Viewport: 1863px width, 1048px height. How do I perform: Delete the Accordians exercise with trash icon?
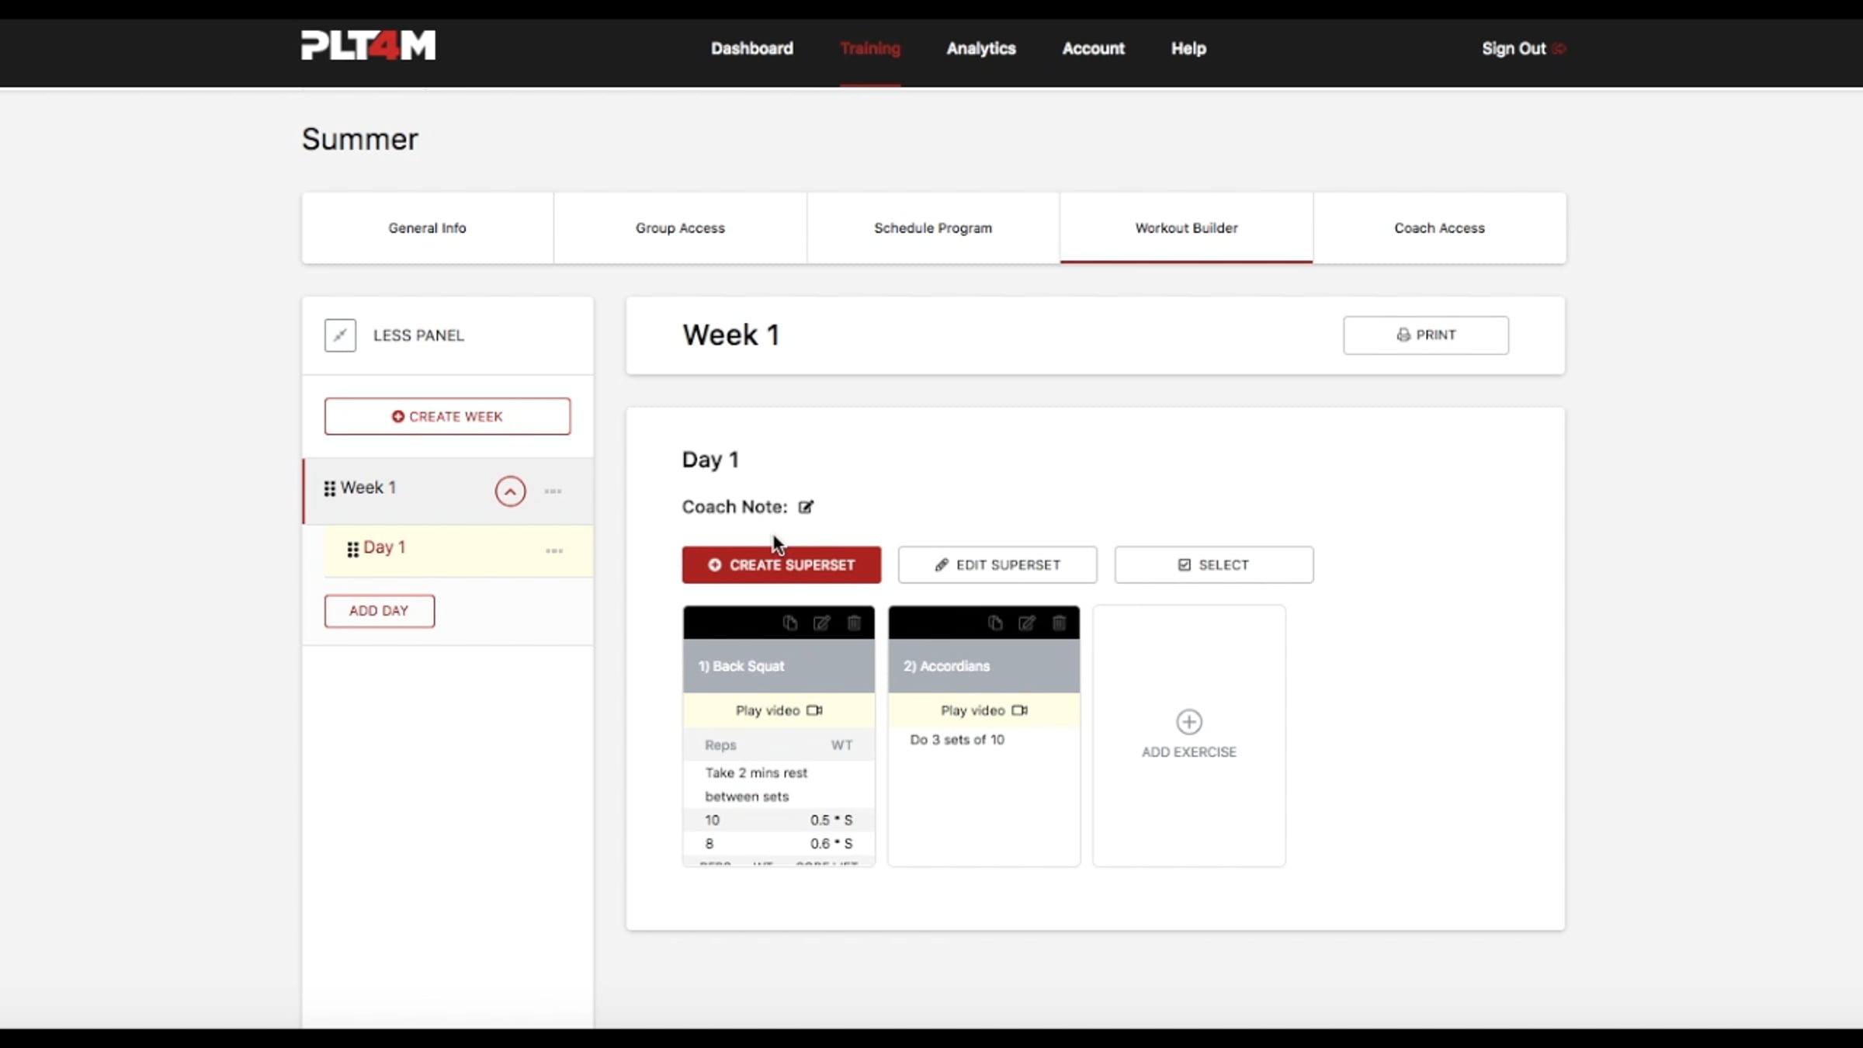point(1059,623)
